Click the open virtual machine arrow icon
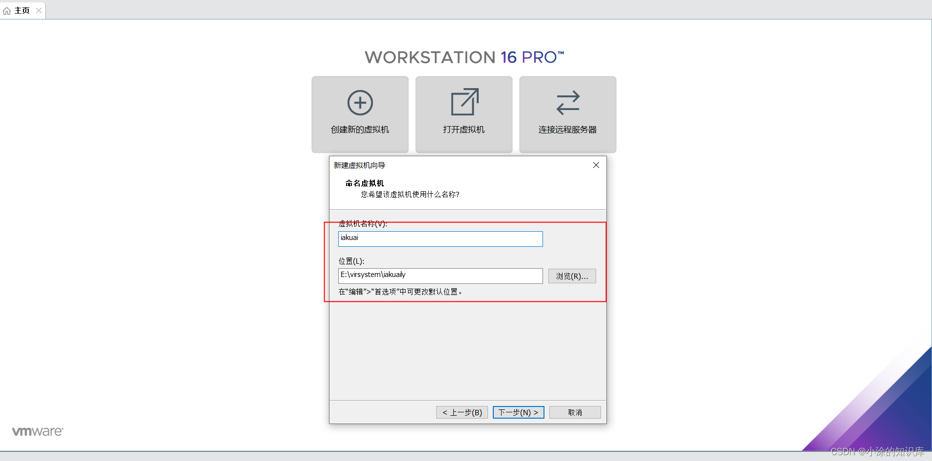932x461 pixels. click(465, 102)
